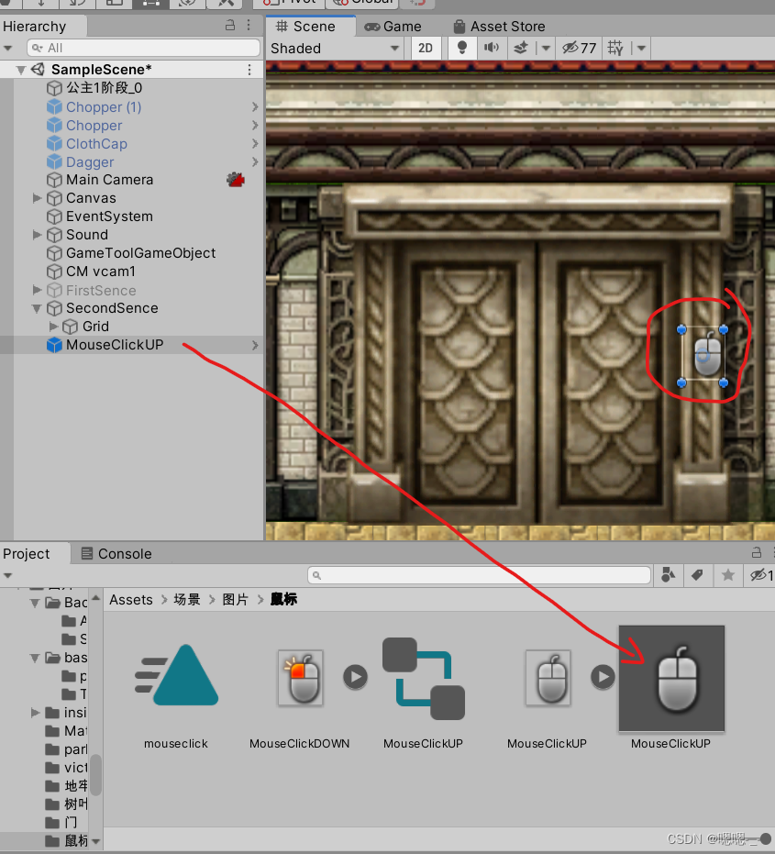Open MouseClickUP prefab arrow
The height and width of the screenshot is (854, 775).
(x=255, y=345)
